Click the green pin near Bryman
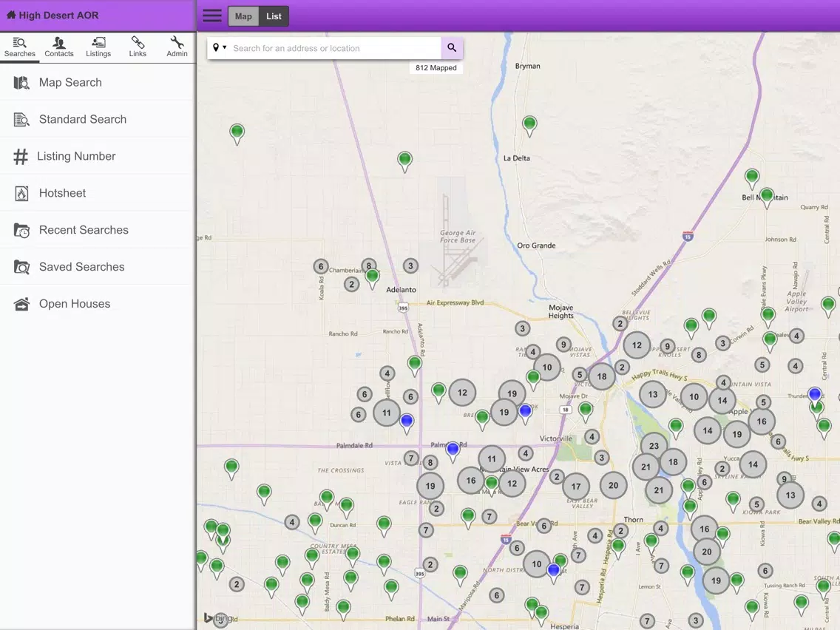The width and height of the screenshot is (840, 630). pyautogui.click(x=529, y=126)
